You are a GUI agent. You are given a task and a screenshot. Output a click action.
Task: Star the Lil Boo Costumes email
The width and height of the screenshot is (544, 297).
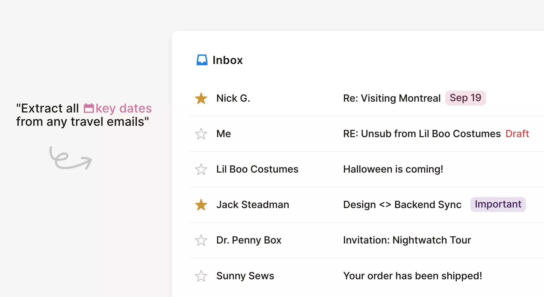coord(201,169)
